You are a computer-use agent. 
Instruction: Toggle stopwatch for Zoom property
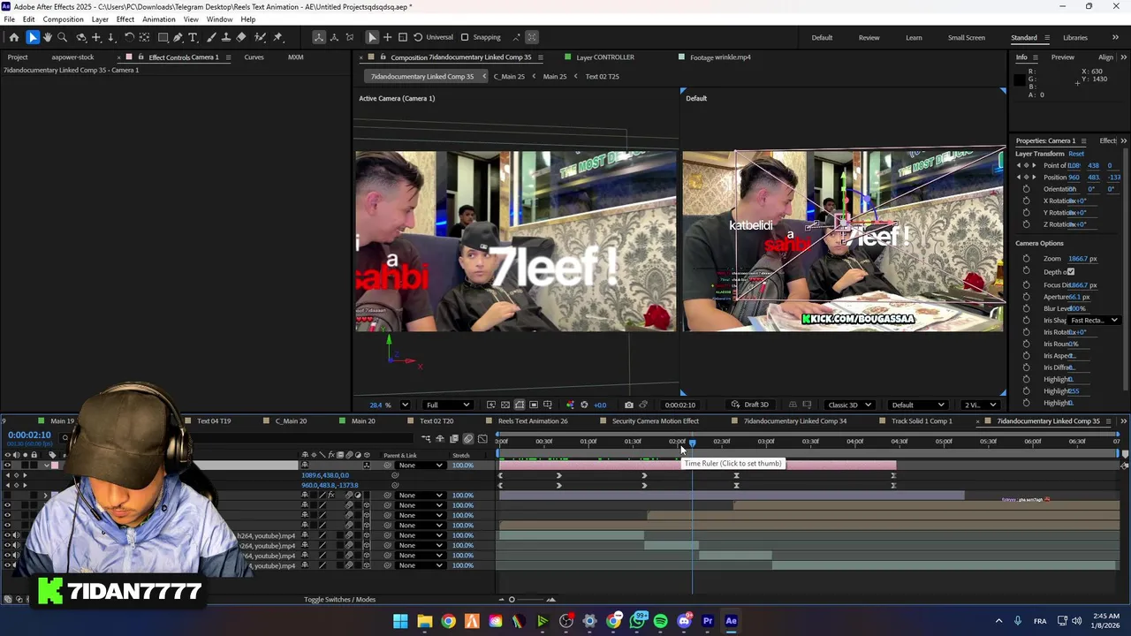tap(1026, 259)
